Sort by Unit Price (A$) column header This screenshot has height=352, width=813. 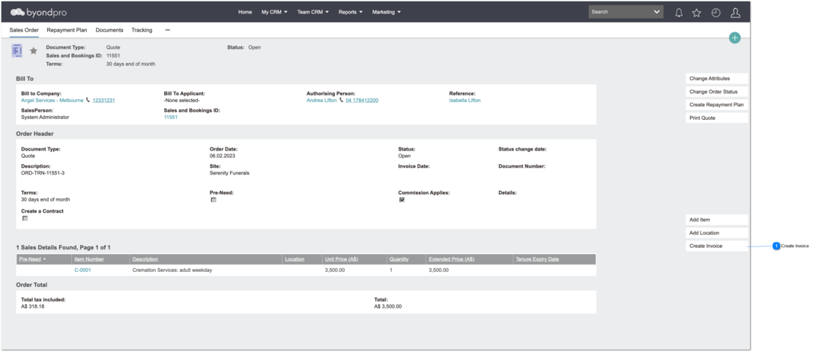tap(342, 259)
